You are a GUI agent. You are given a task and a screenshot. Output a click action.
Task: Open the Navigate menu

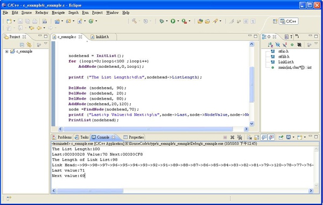click(x=58, y=13)
